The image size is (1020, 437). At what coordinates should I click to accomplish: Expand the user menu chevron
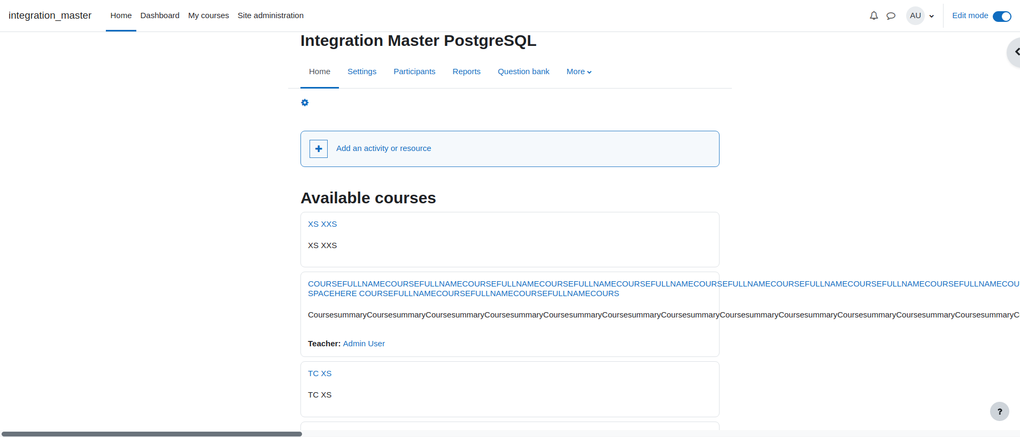pos(932,16)
